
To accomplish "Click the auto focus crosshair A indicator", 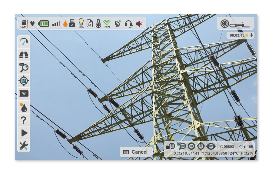I will click(x=201, y=146).
